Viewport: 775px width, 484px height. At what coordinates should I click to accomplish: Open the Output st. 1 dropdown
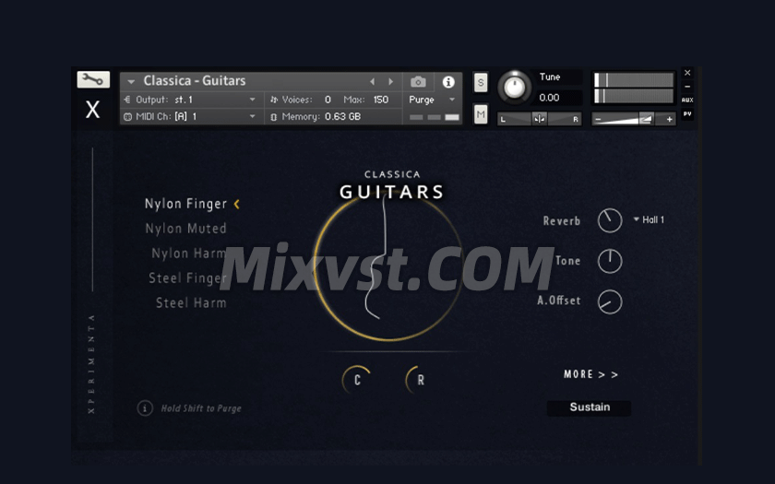190,100
